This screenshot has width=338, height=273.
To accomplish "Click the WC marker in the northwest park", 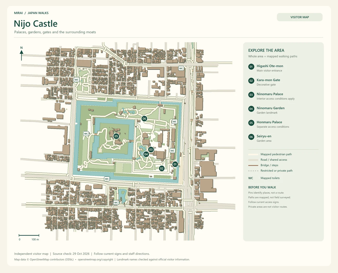I will click(x=76, y=80).
